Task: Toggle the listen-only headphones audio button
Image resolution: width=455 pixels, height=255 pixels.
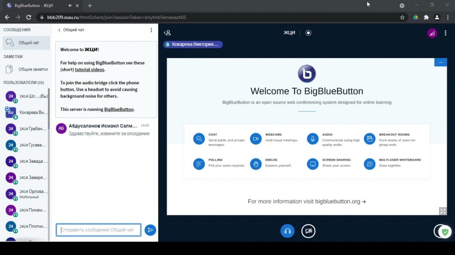Action: 287,231
